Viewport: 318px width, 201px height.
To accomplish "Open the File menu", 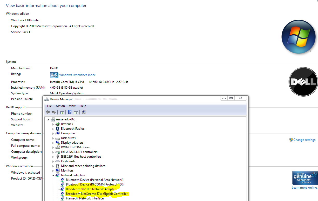I will 49,106.
